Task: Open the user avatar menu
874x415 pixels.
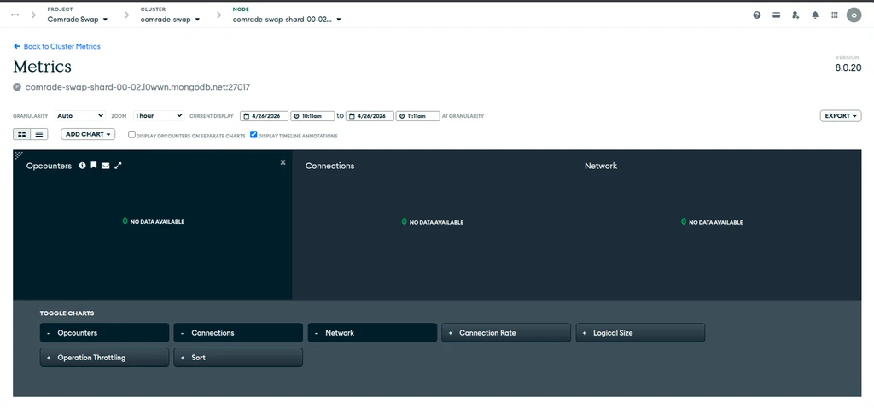Action: (854, 15)
